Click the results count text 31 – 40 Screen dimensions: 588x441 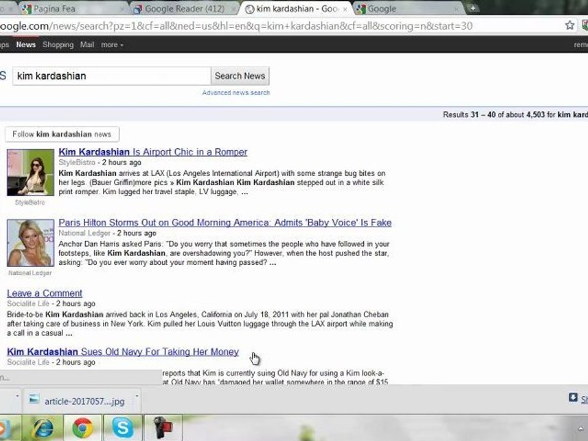pos(483,115)
